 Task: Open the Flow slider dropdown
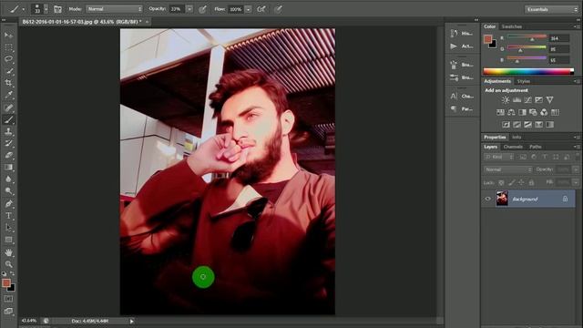point(248,9)
